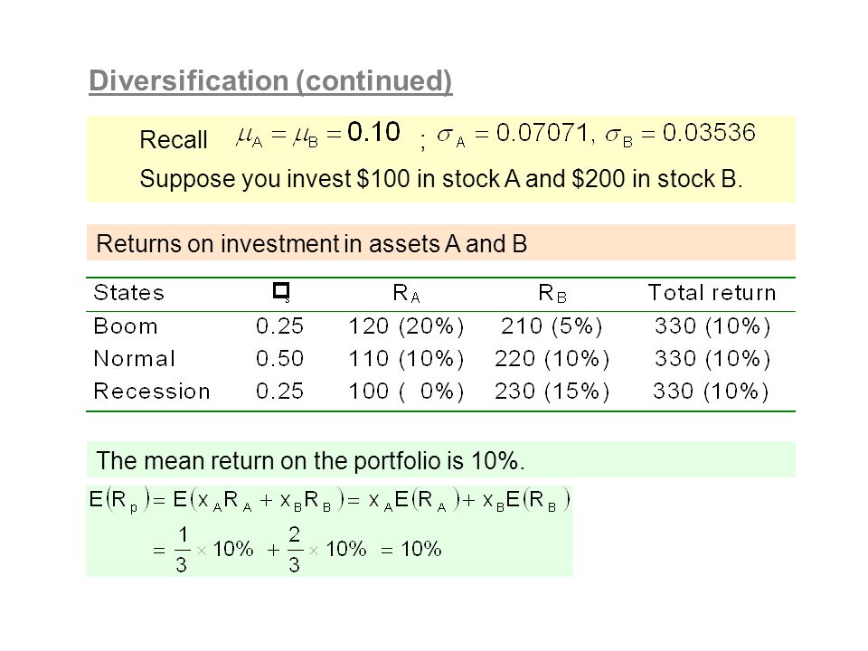868x651 pixels.
Task: Click the 1/3 fraction in the equation
Action: tap(182, 549)
